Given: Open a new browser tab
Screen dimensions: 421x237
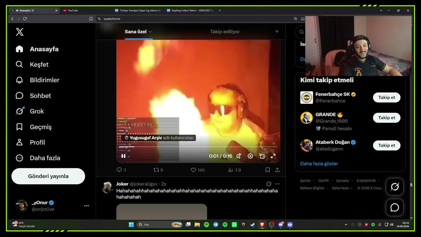Looking at the screenshot, I should 220,11.
